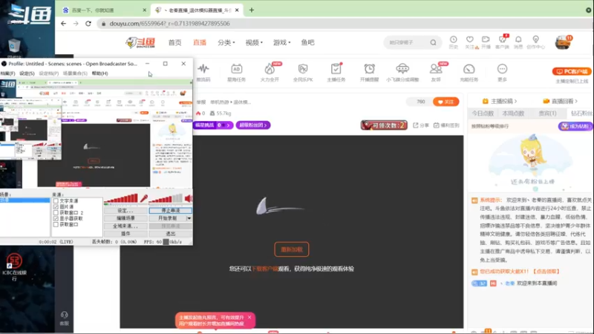The image size is (594, 334).
Task: Open the ICBC 在线银行 desktop shortcut
Action: click(14, 267)
